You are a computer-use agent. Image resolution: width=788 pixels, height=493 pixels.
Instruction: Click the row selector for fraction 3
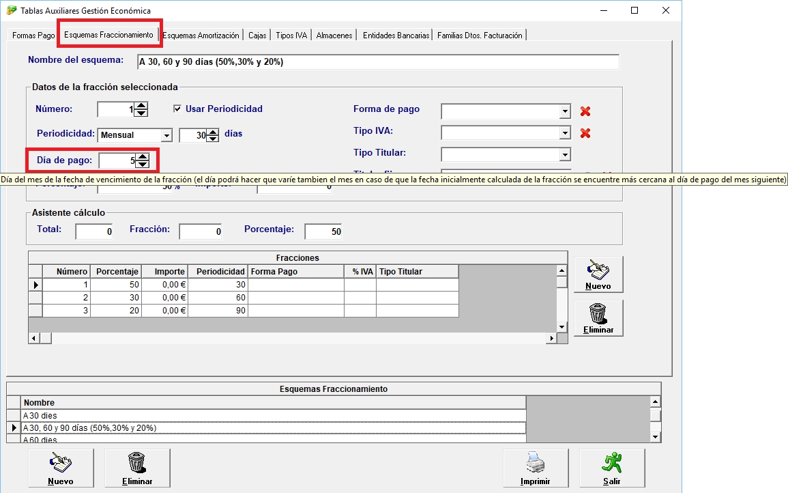pos(35,311)
